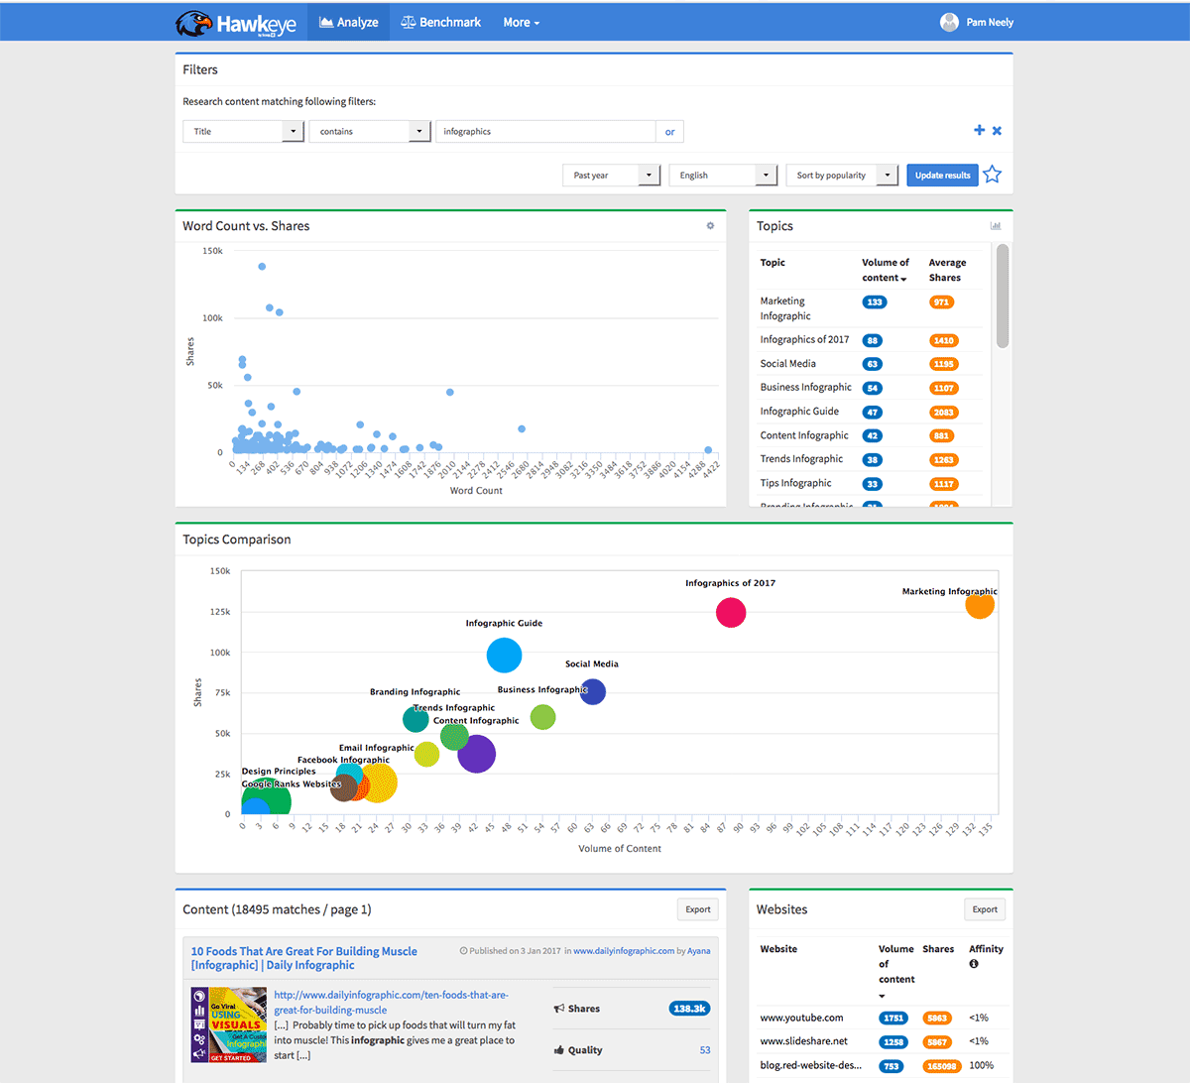Screen dimensions: 1190x1083
Task: Sort websites by Volume of content arrow
Action: [x=882, y=996]
